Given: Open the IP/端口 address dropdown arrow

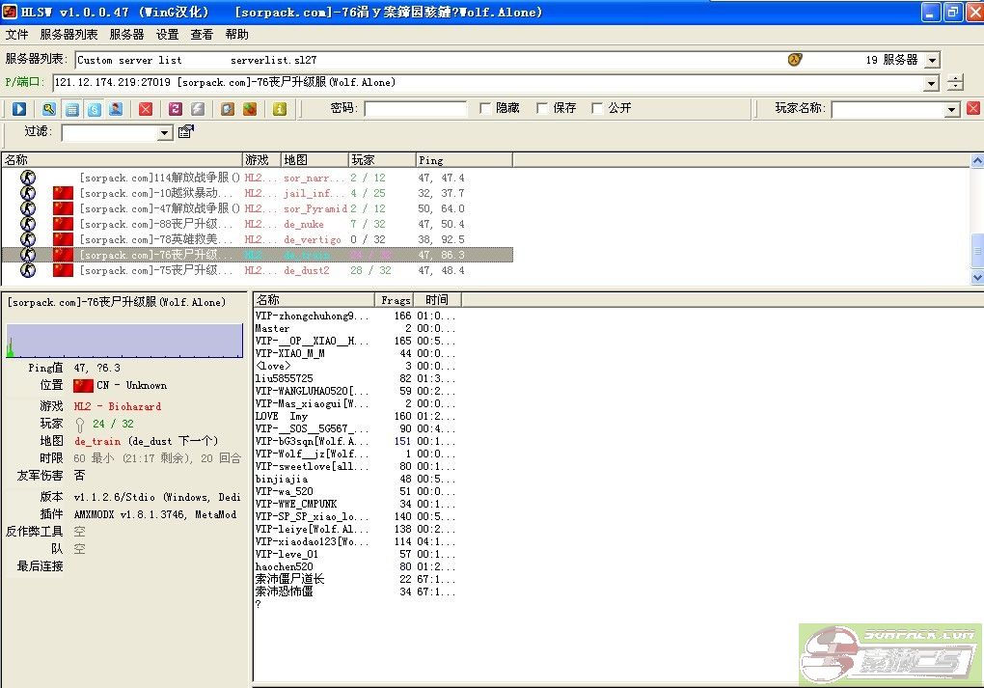Looking at the screenshot, I should pyautogui.click(x=932, y=83).
